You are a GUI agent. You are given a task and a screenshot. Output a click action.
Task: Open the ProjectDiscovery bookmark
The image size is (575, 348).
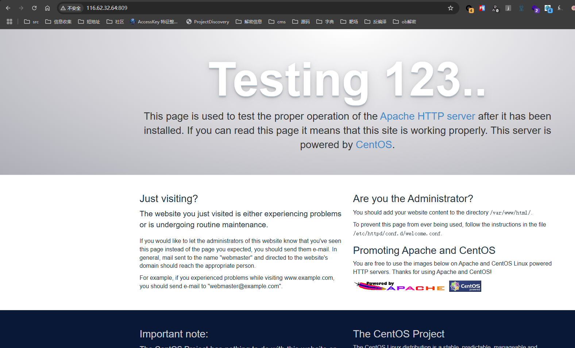208,22
